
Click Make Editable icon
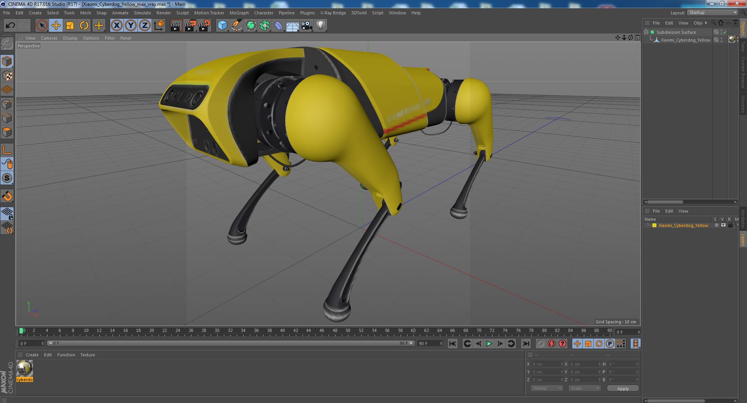pyautogui.click(x=7, y=44)
